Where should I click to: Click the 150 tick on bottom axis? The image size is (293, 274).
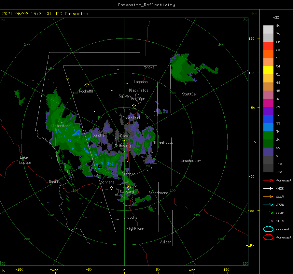coord(226,269)
